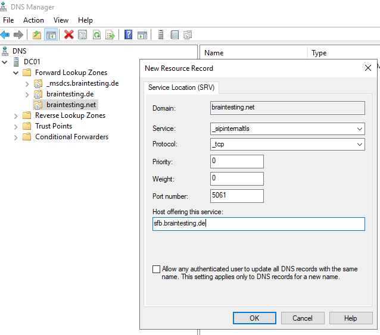Expand the Reverse Lookup Zones node
Image resolution: width=380 pixels, height=335 pixels.
click(x=16, y=115)
